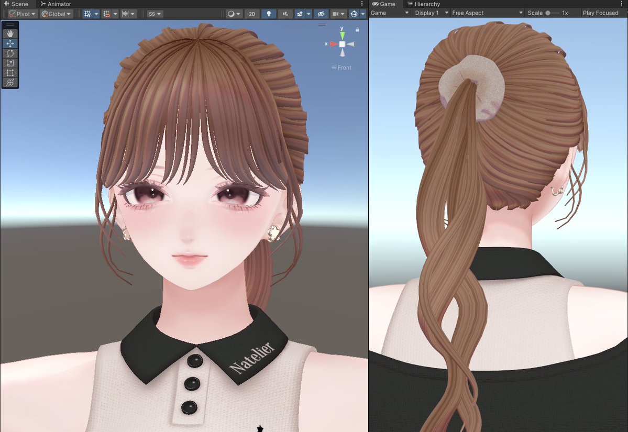Click gizmo bottom grey cone
628x432 pixels.
342,53
